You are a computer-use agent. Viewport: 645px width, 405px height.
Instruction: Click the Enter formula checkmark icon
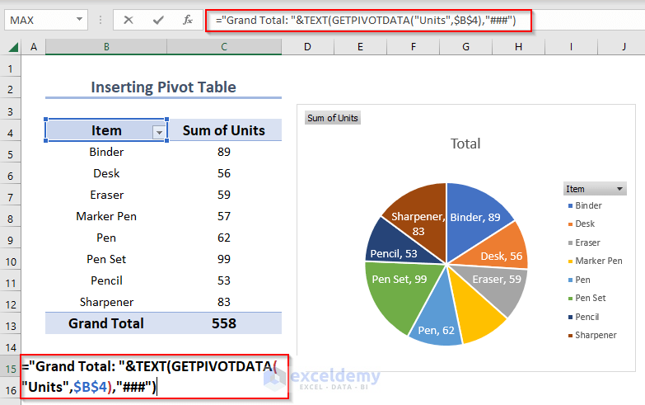point(157,20)
